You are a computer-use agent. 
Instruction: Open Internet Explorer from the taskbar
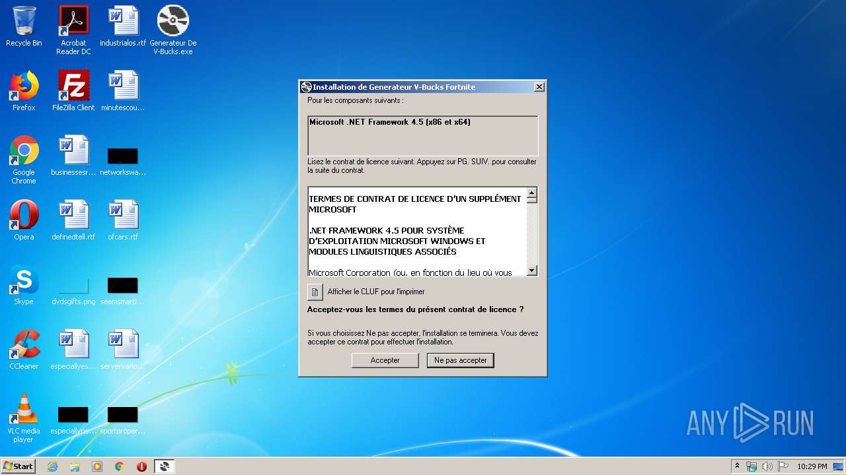(x=52, y=466)
